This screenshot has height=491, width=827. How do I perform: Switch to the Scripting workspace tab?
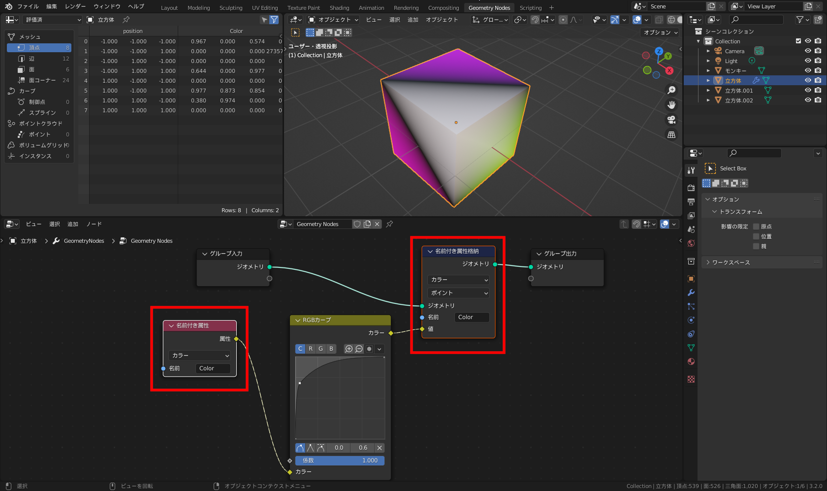tap(531, 8)
